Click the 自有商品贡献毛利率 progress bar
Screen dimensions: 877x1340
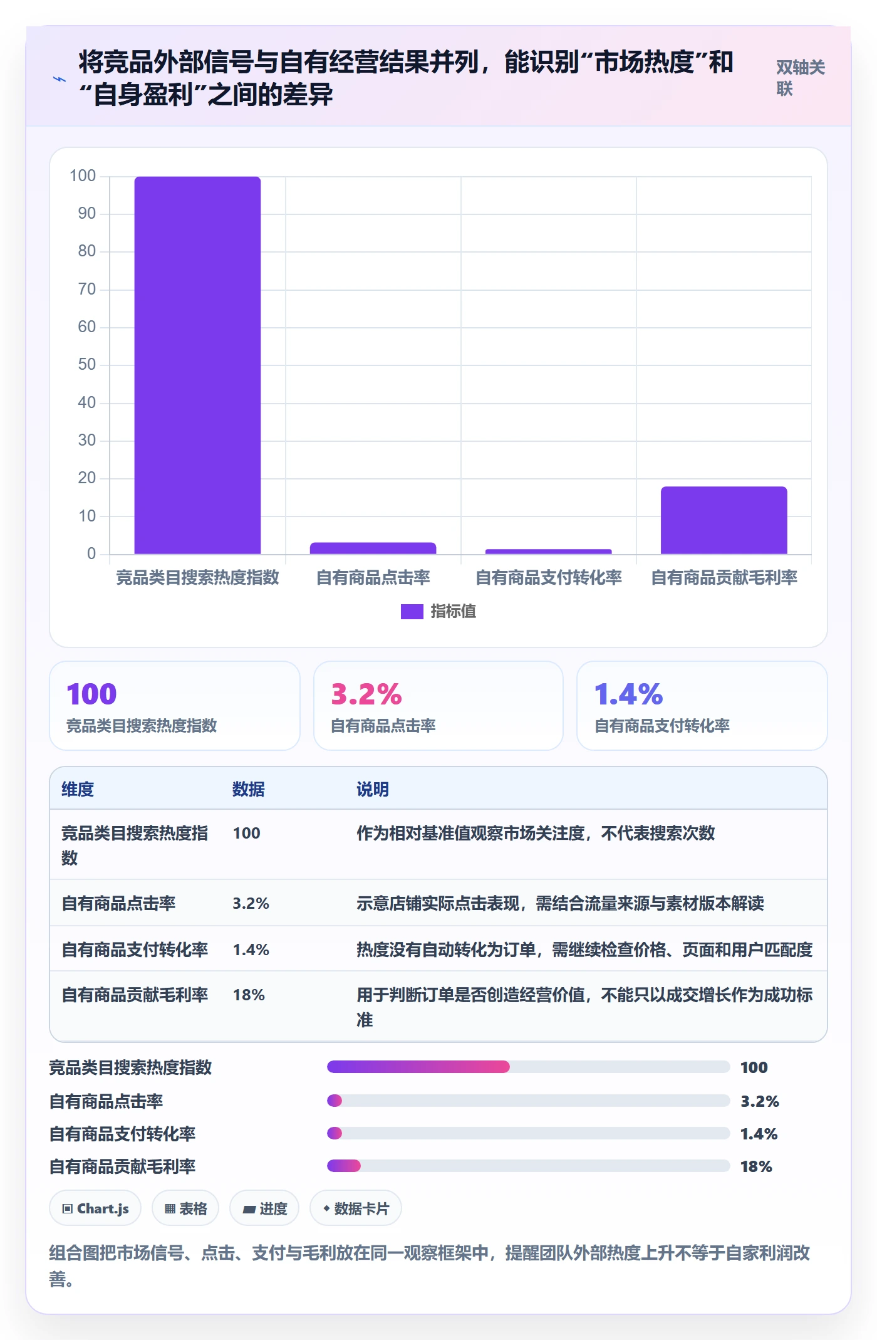(529, 1166)
